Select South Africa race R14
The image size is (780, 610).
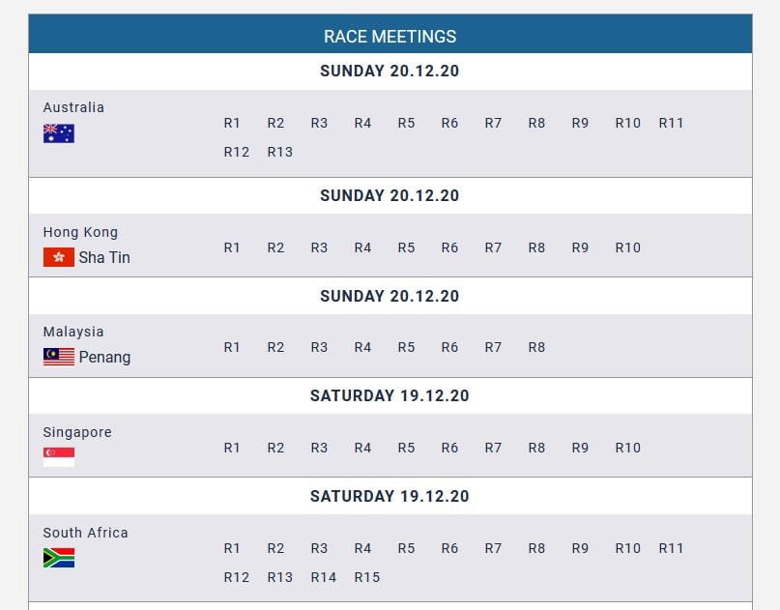[x=324, y=577]
